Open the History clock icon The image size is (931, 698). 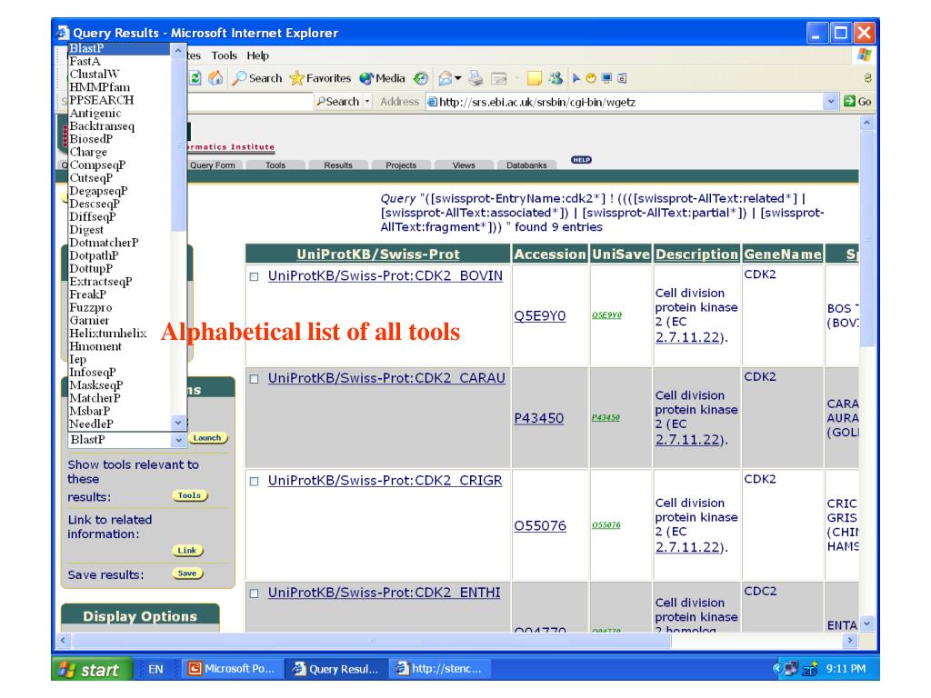pyautogui.click(x=421, y=78)
